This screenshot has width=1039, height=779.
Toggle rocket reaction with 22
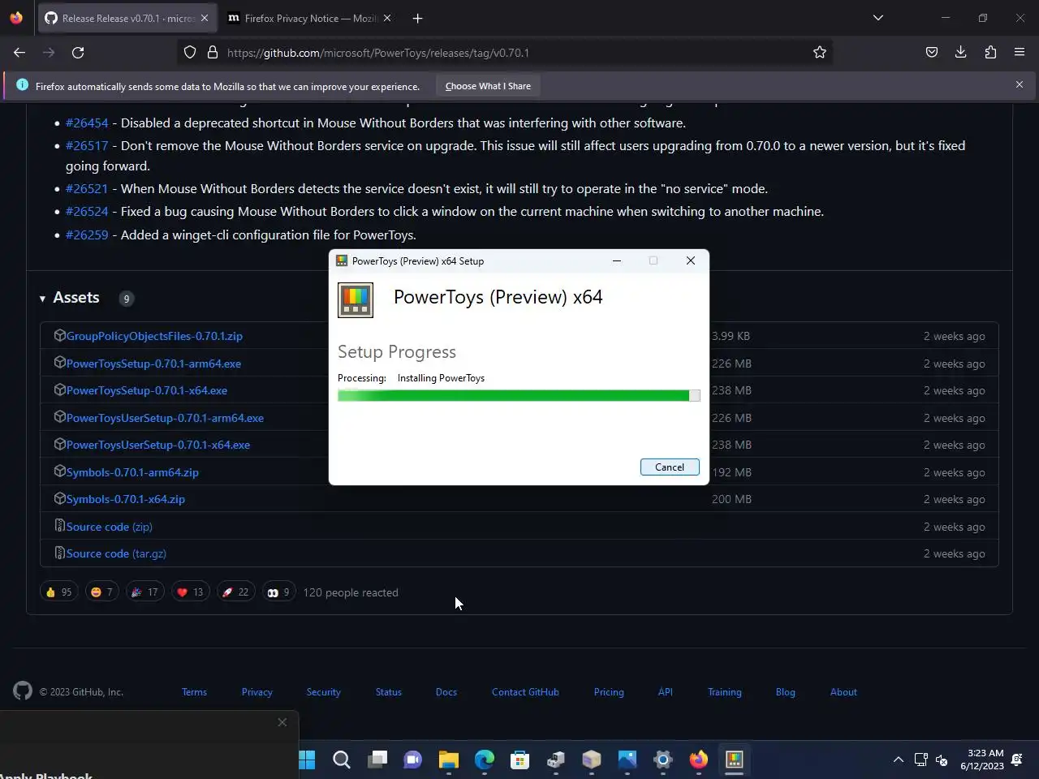pyautogui.click(x=235, y=592)
